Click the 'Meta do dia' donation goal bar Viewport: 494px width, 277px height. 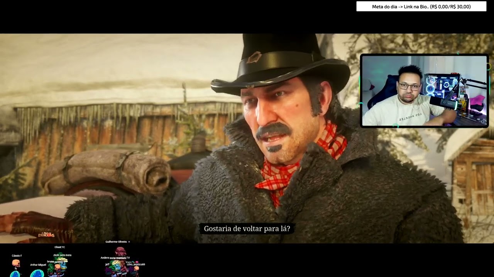[x=421, y=7]
